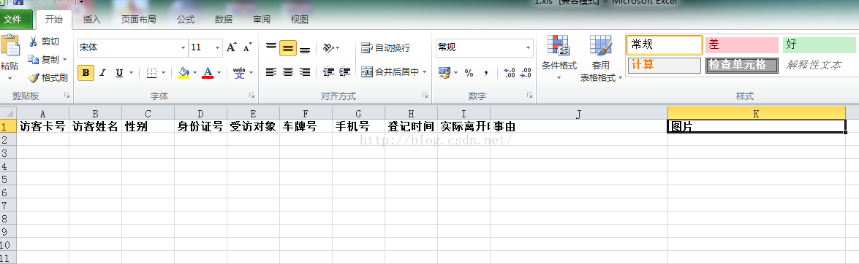The height and width of the screenshot is (264, 859).
Task: Increase cell indent
Action: [345, 71]
